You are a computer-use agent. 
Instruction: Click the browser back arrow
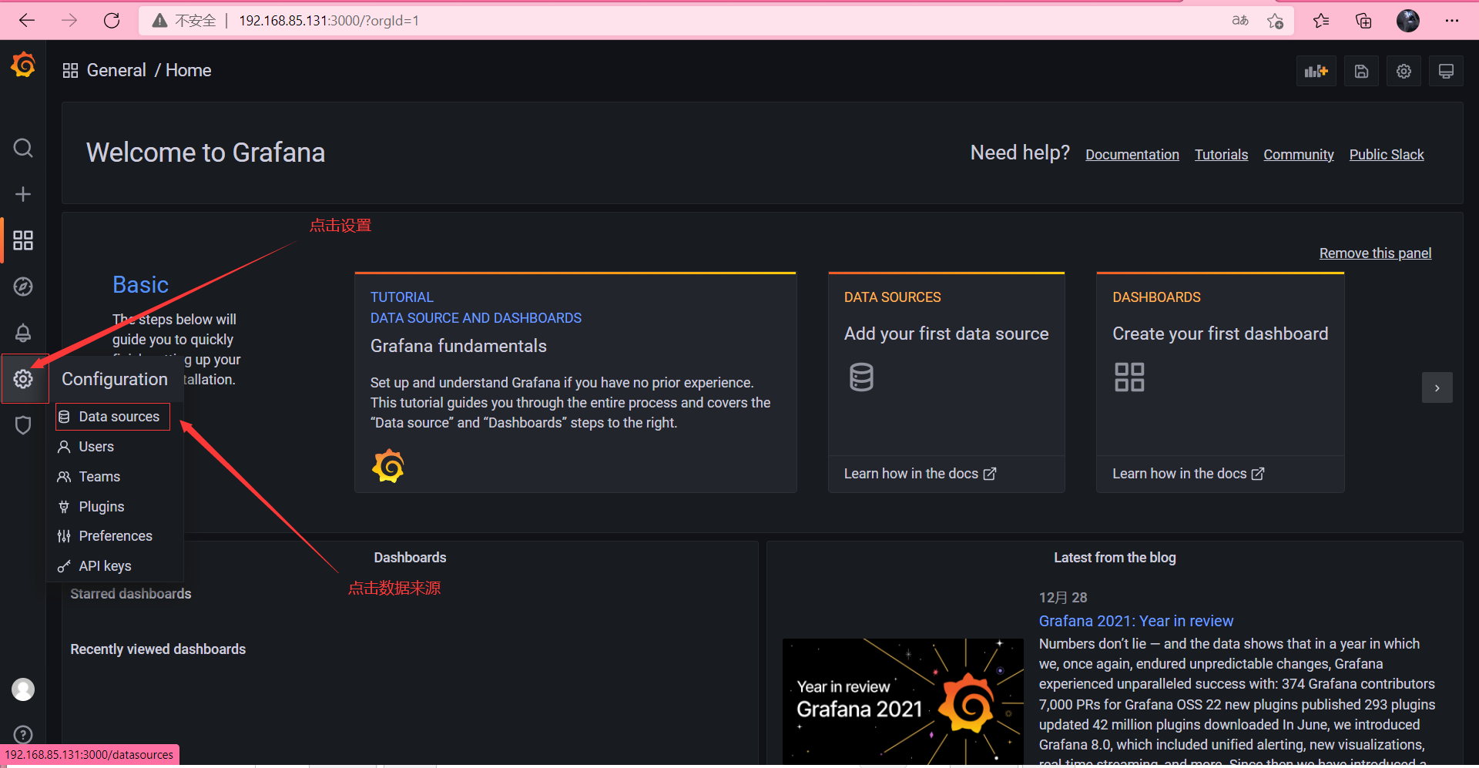coord(27,21)
